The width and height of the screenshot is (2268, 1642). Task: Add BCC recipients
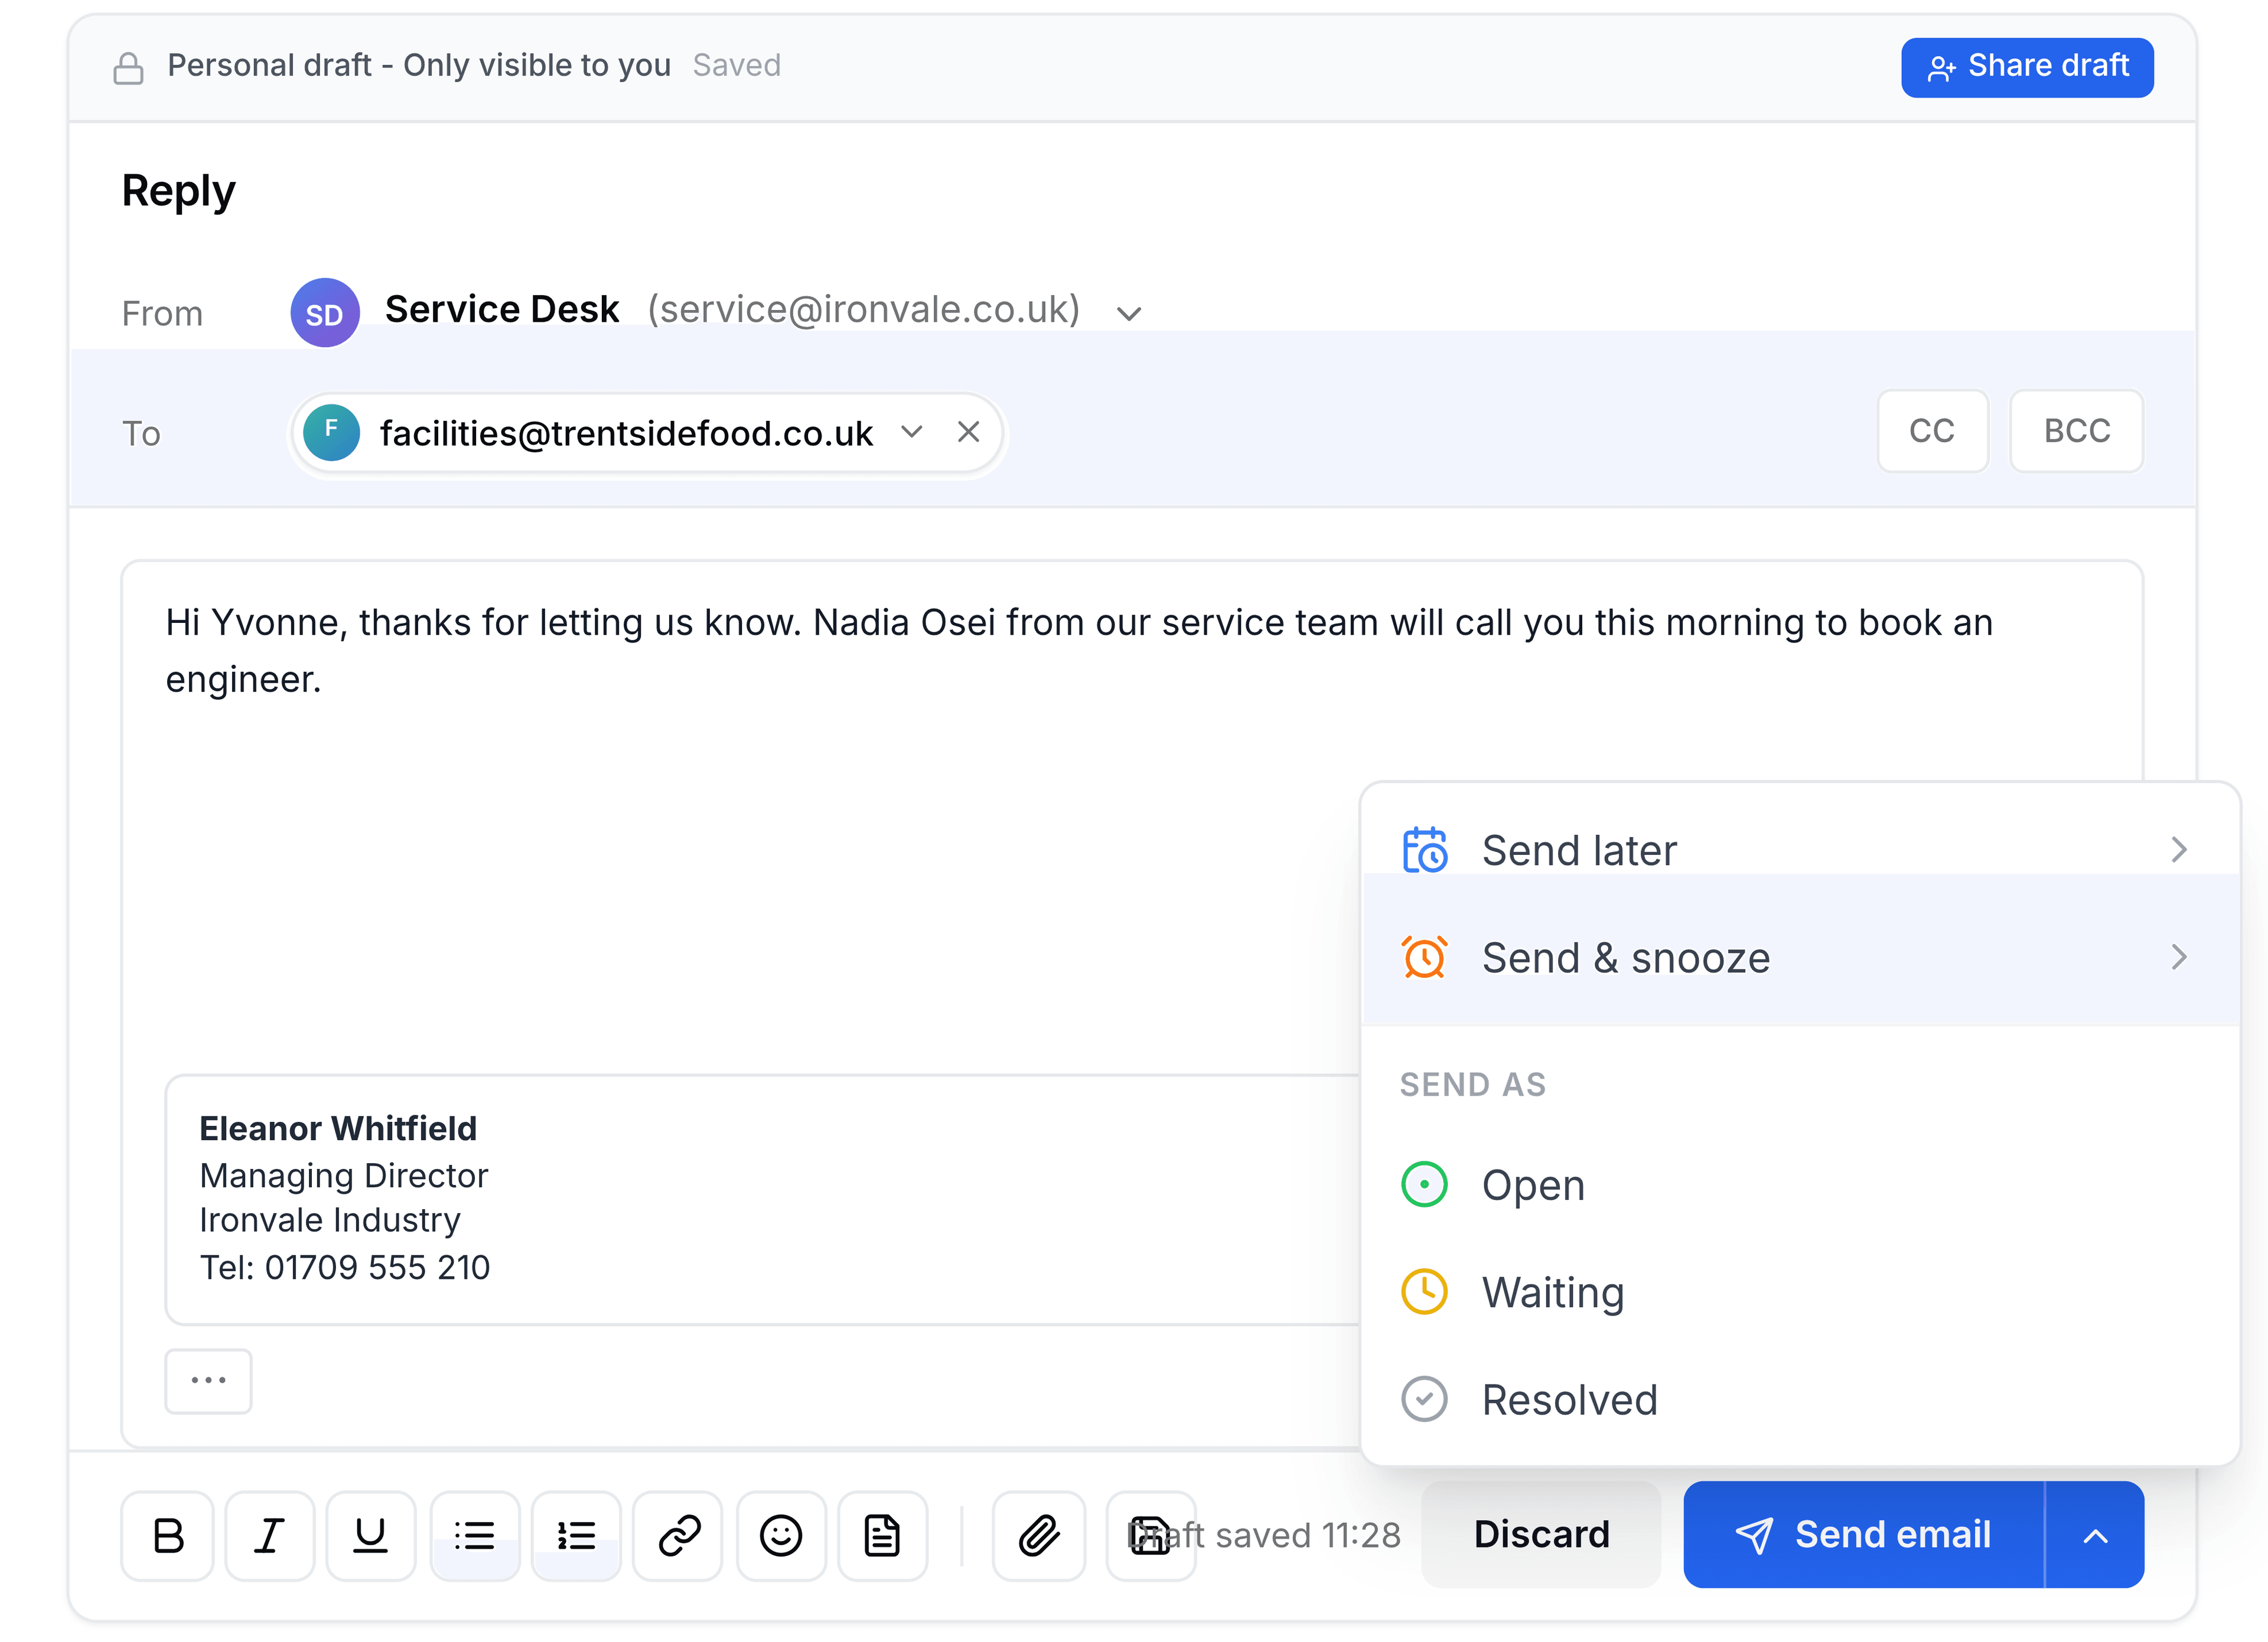(2076, 431)
